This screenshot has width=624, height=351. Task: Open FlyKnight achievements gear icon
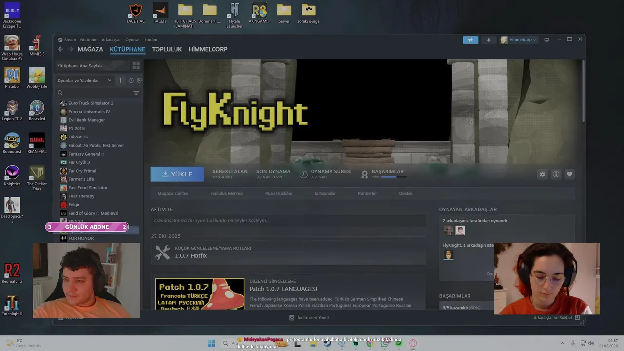pyautogui.click(x=364, y=174)
